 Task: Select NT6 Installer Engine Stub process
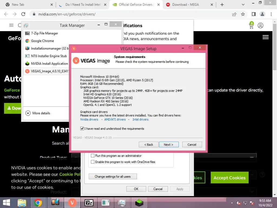click(46, 56)
